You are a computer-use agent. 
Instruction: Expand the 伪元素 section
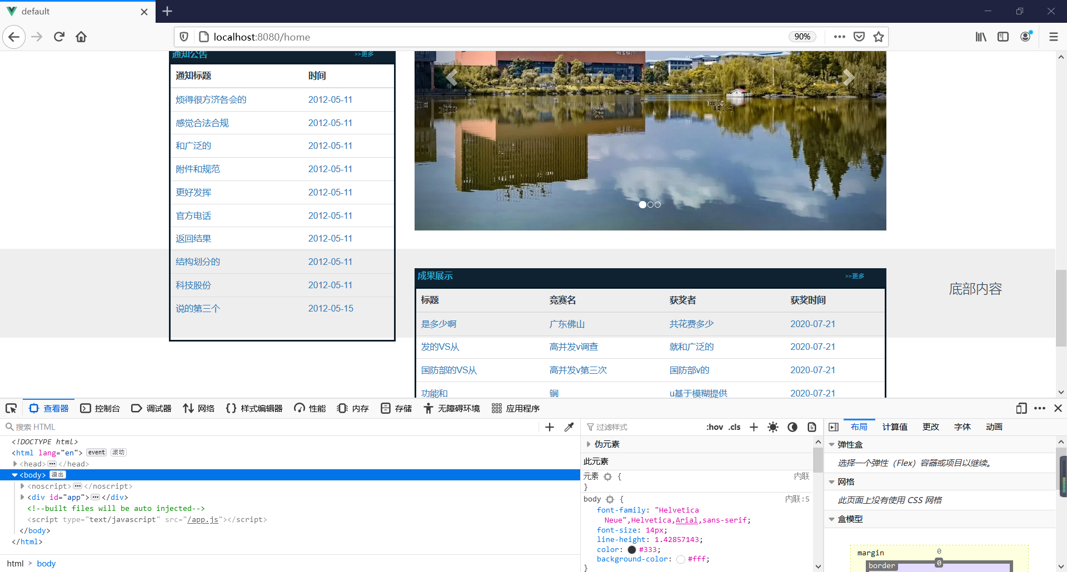(589, 444)
